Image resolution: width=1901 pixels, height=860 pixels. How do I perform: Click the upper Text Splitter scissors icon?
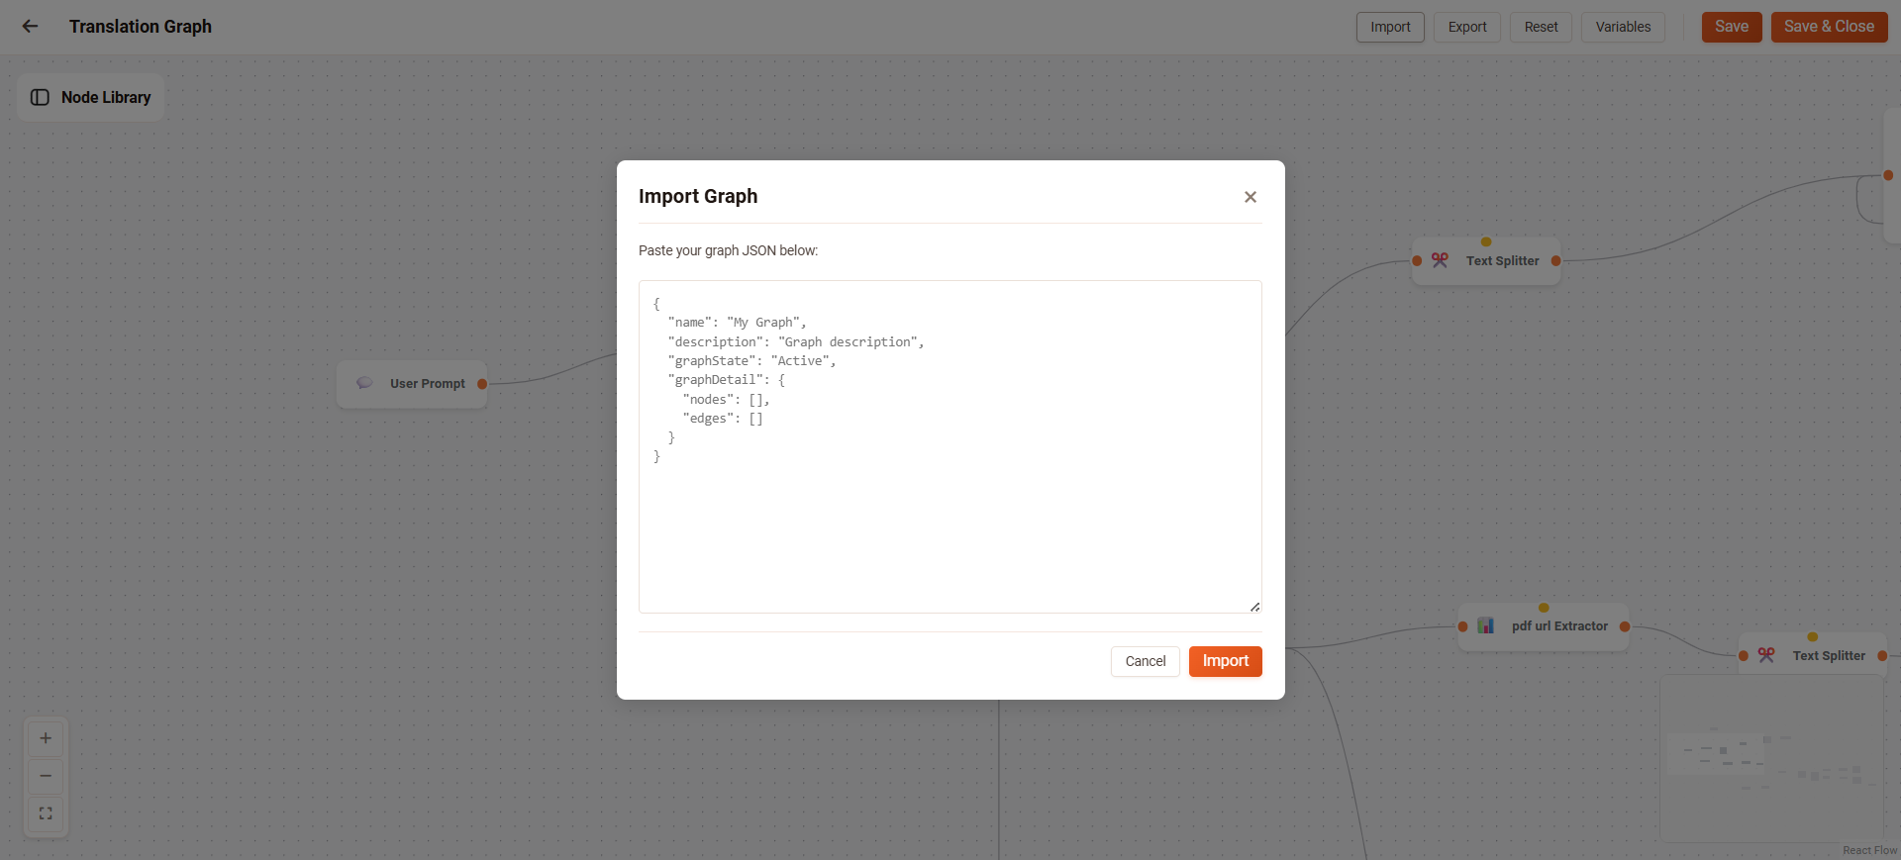1440,260
